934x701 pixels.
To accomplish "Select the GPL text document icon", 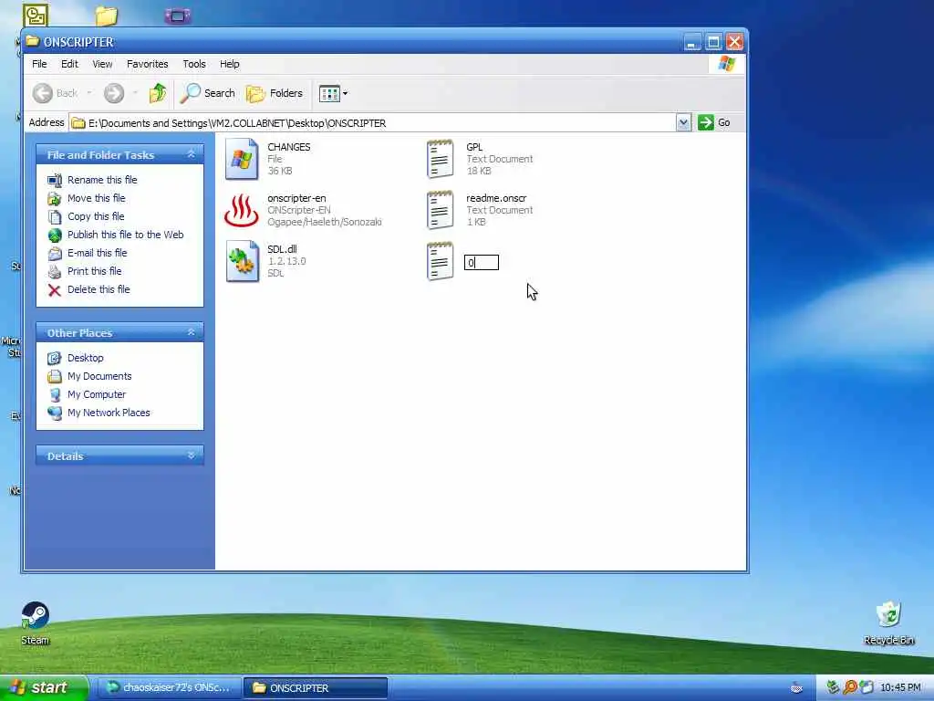I will tap(441, 159).
